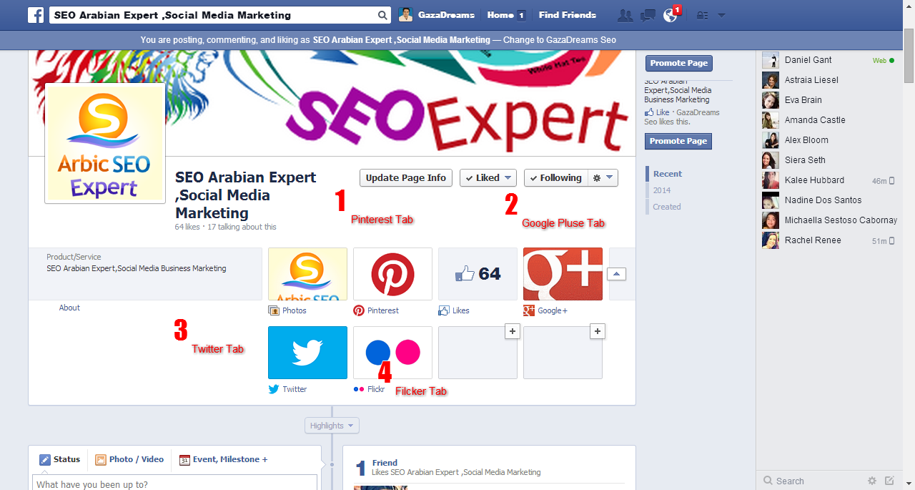Toggle the Following button
This screenshot has width=915, height=490.
click(x=555, y=177)
